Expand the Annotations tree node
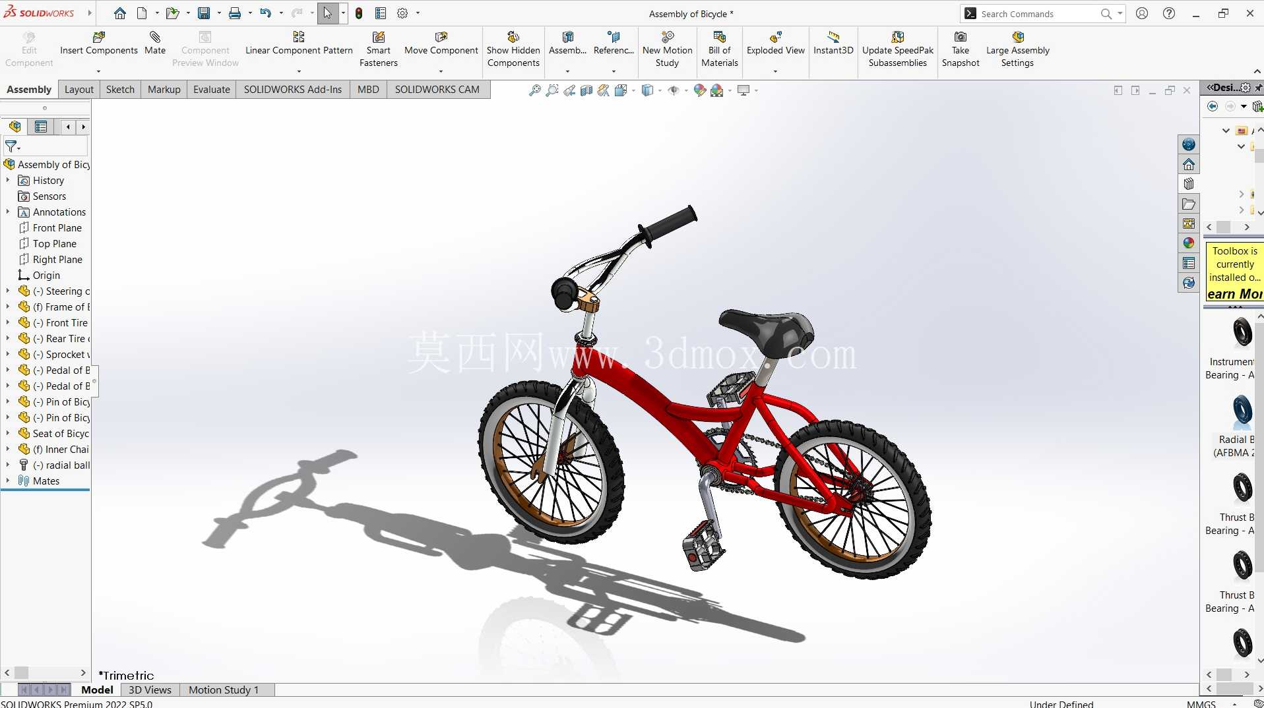 click(x=8, y=212)
